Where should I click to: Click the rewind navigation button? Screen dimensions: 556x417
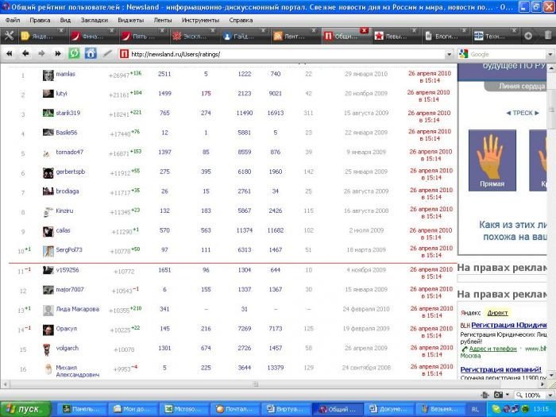pos(9,54)
